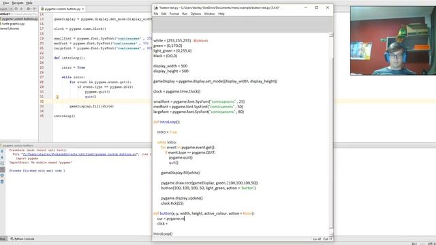
Task: Click the up-arrow icon in Run panel
Action: tap(2, 151)
